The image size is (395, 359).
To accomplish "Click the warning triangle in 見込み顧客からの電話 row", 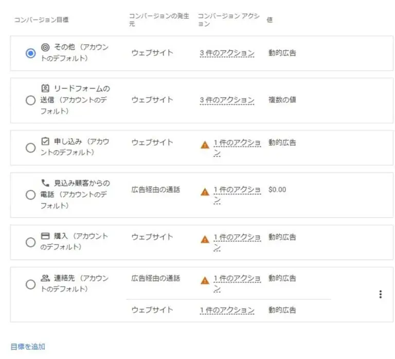I will [x=205, y=192].
